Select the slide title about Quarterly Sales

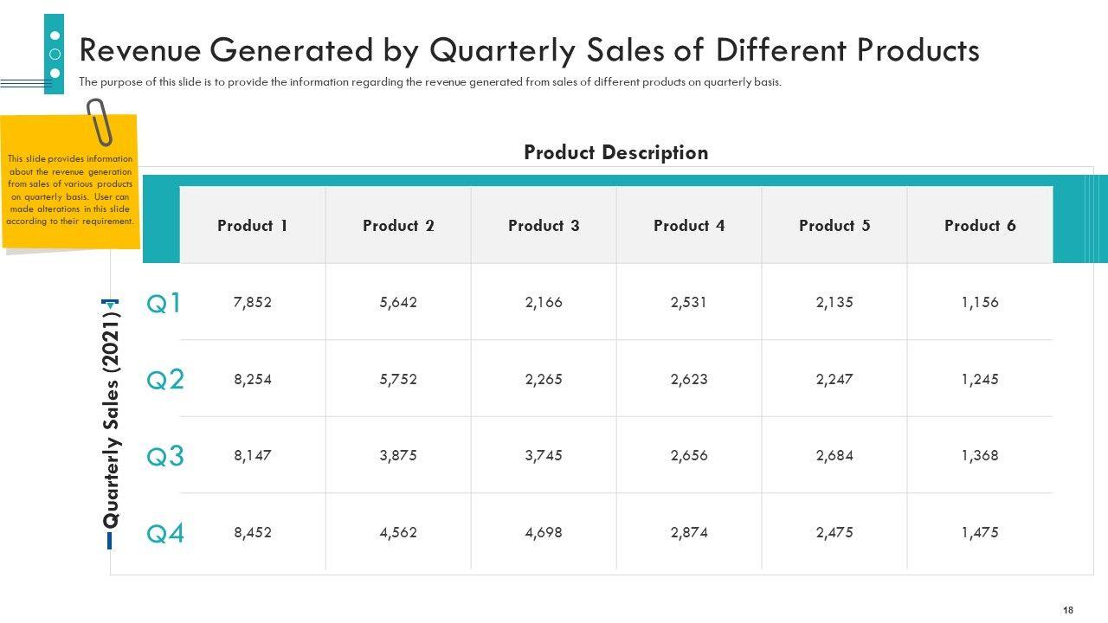click(x=529, y=51)
